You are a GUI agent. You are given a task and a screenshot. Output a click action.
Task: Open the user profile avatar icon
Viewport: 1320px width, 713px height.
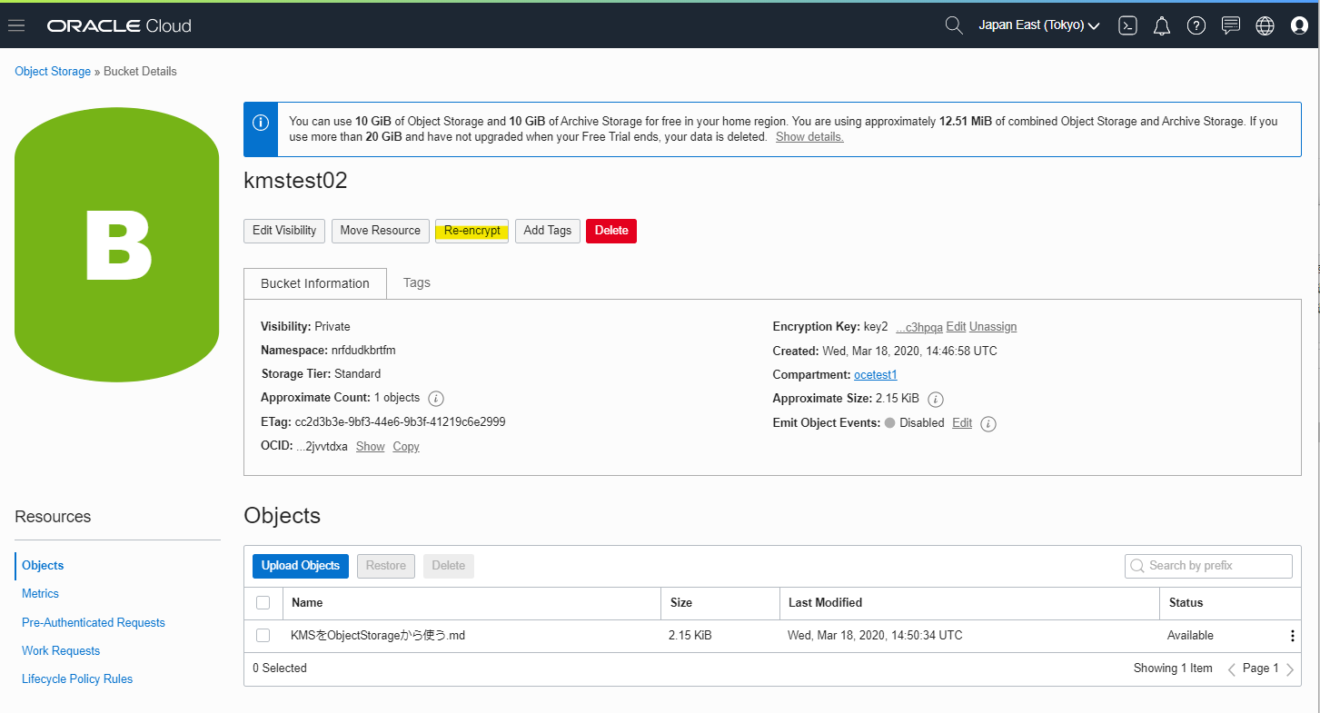click(x=1299, y=25)
